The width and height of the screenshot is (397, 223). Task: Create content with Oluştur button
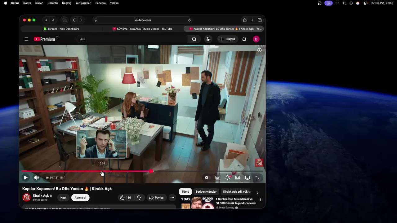tap(228, 39)
